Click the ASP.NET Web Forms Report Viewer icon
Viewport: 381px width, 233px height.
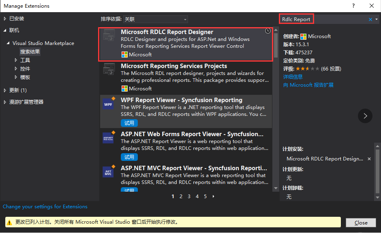(x=109, y=137)
